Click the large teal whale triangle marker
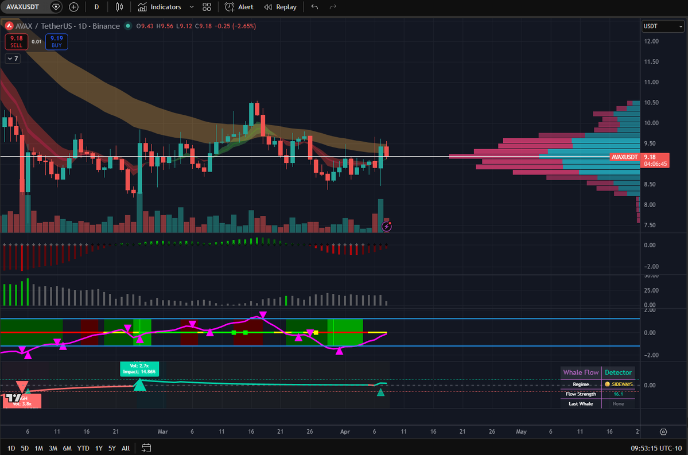The width and height of the screenshot is (688, 455). [139, 385]
